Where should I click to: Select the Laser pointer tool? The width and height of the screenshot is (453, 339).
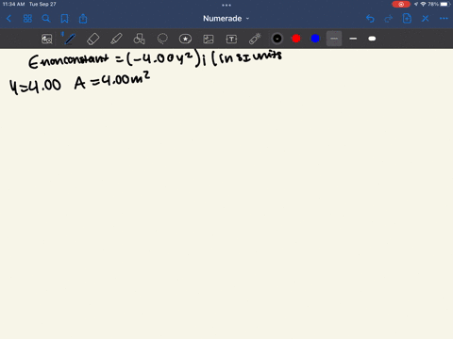point(255,39)
